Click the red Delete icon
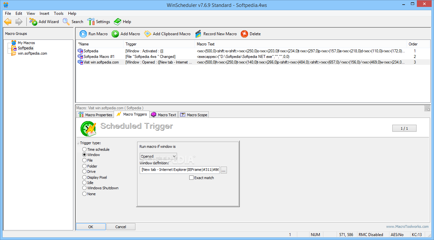This screenshot has height=240, width=434. [x=244, y=34]
